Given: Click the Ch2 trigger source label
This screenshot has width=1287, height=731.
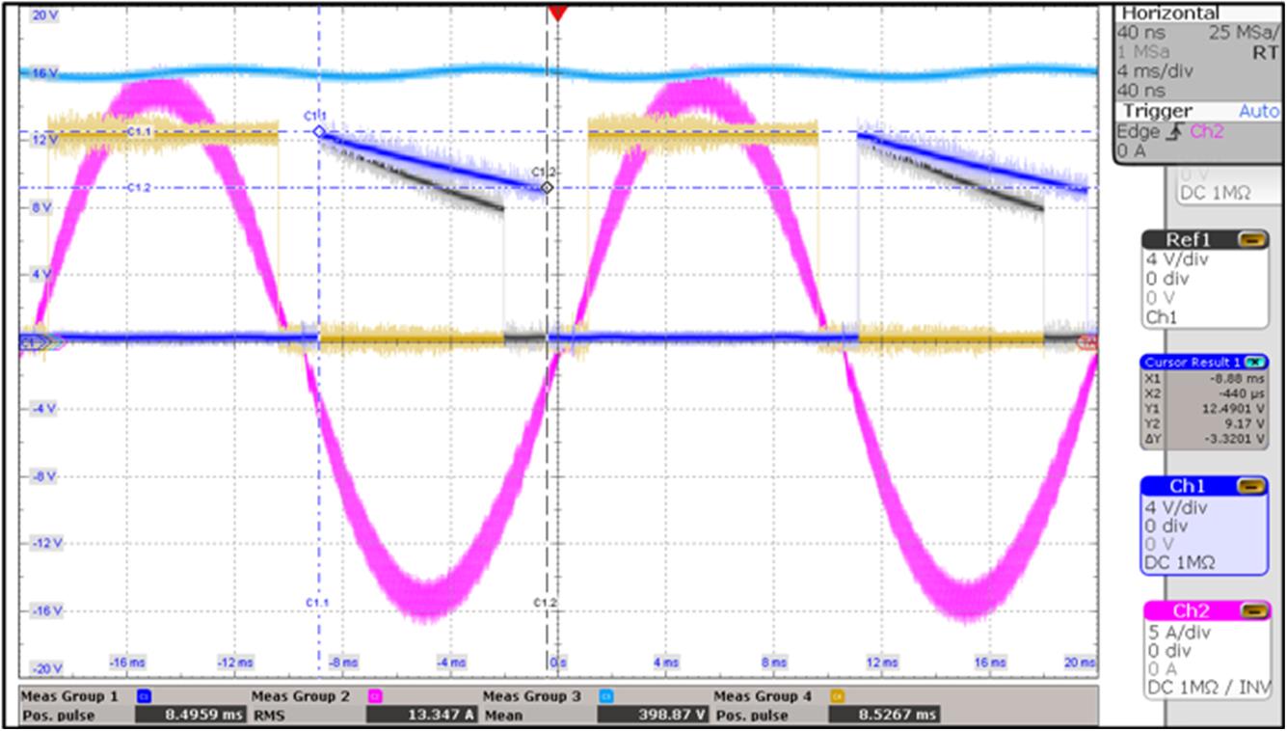Looking at the screenshot, I should click(x=1205, y=131).
